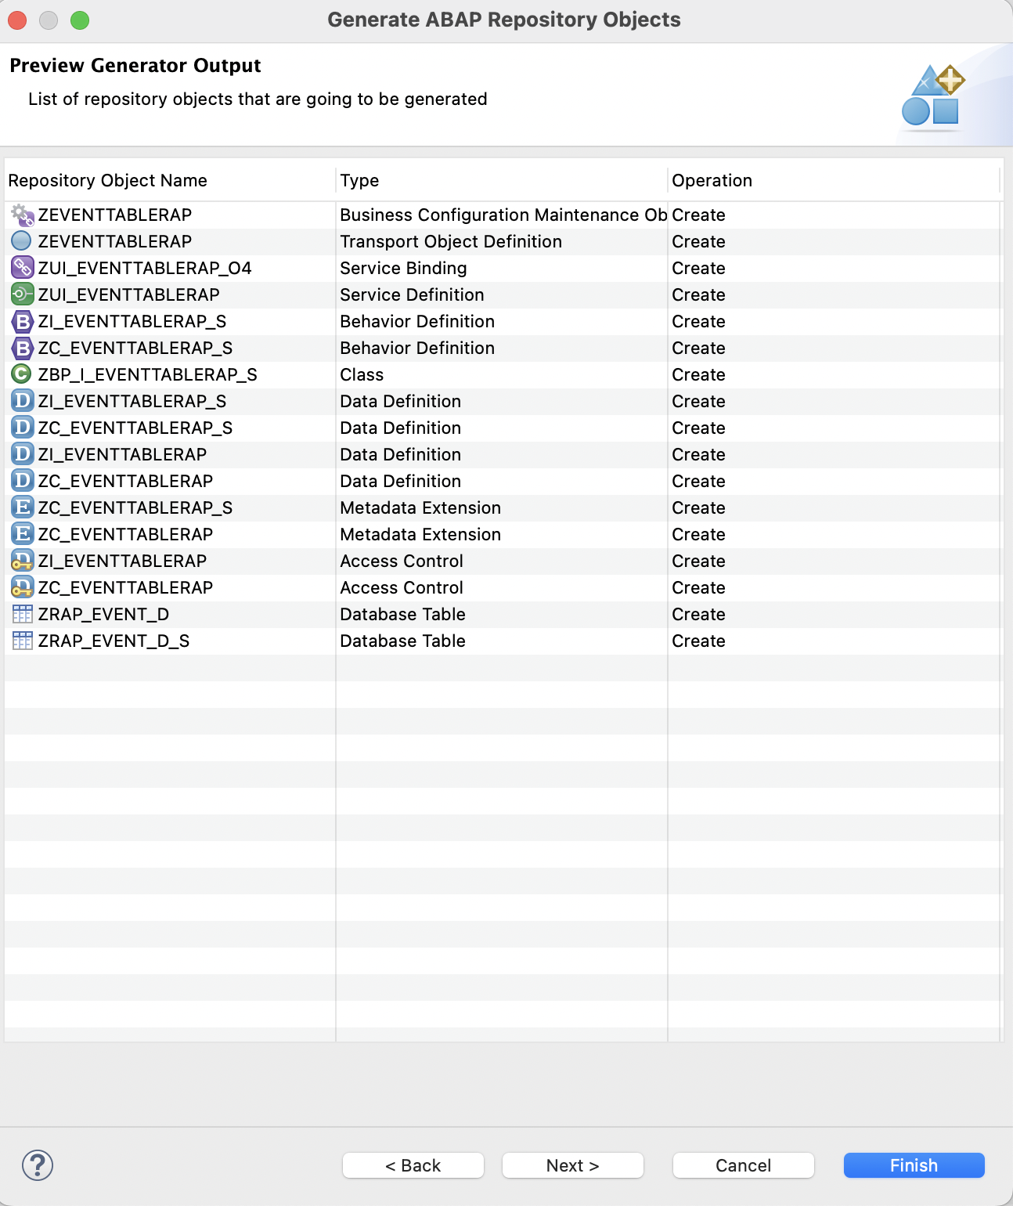The image size is (1013, 1206).
Task: Click the Service Binding icon for ZUI_EVENTTABLERAP_O4
Action: click(22, 268)
